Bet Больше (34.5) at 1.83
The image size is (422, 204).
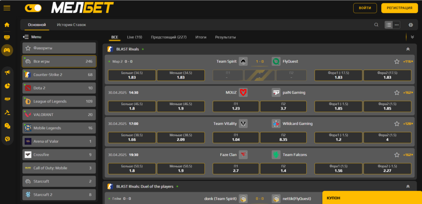click(132, 75)
